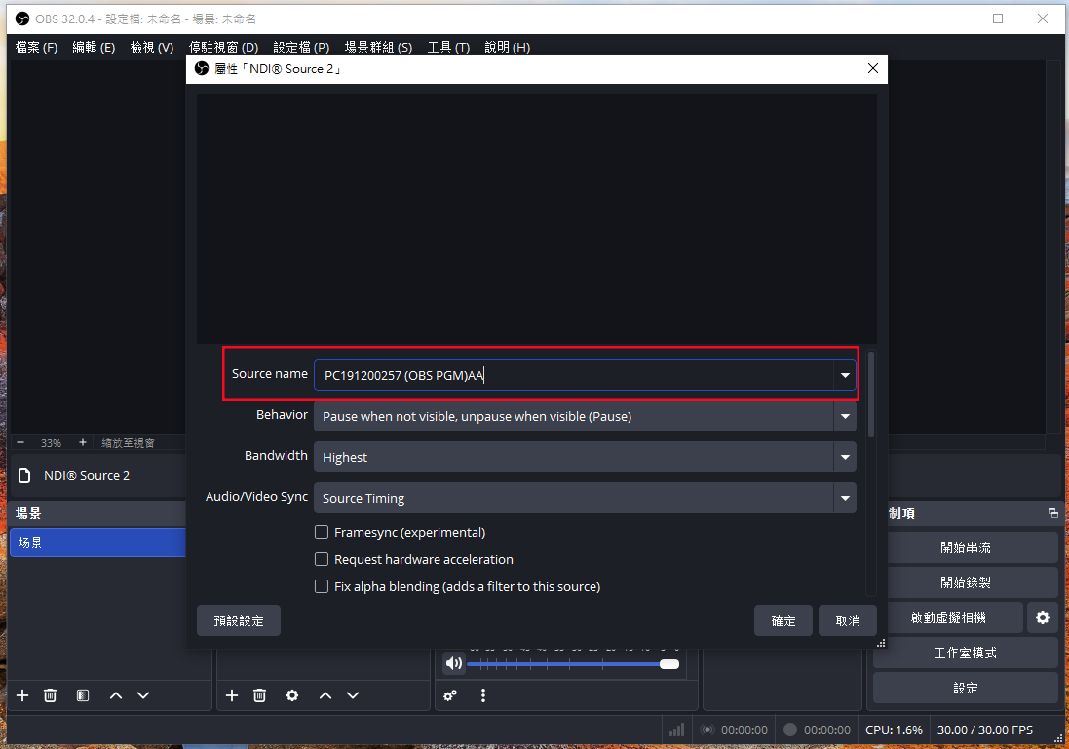Image resolution: width=1069 pixels, height=749 pixels.
Task: Open advanced audio properties gears icon
Action: pyautogui.click(x=450, y=695)
